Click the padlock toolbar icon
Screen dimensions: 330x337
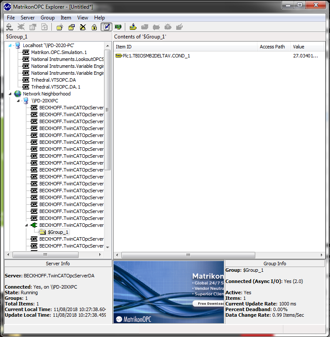[94, 27]
